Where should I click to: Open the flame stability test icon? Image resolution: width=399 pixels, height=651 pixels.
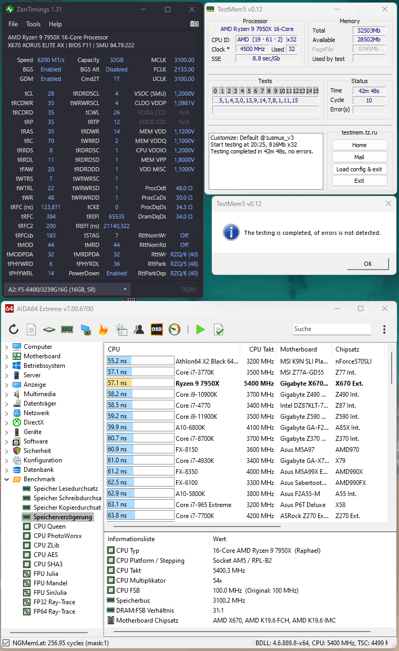pos(103,329)
